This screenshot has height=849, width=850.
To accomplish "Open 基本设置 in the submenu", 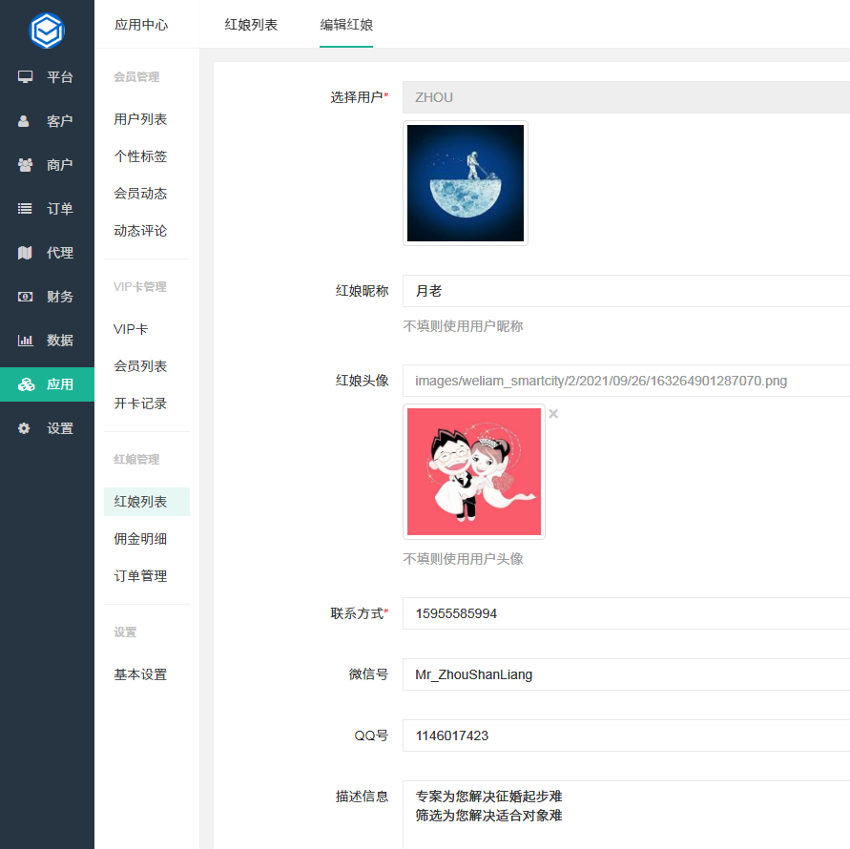I will click(140, 674).
